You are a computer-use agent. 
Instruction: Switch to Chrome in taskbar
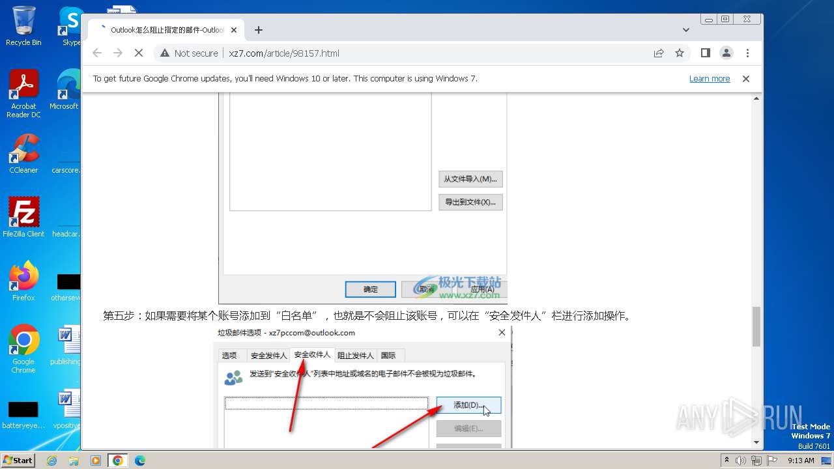(x=117, y=461)
